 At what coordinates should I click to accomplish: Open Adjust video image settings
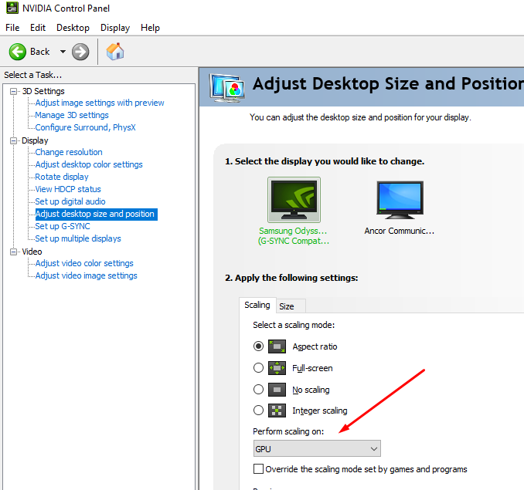87,275
